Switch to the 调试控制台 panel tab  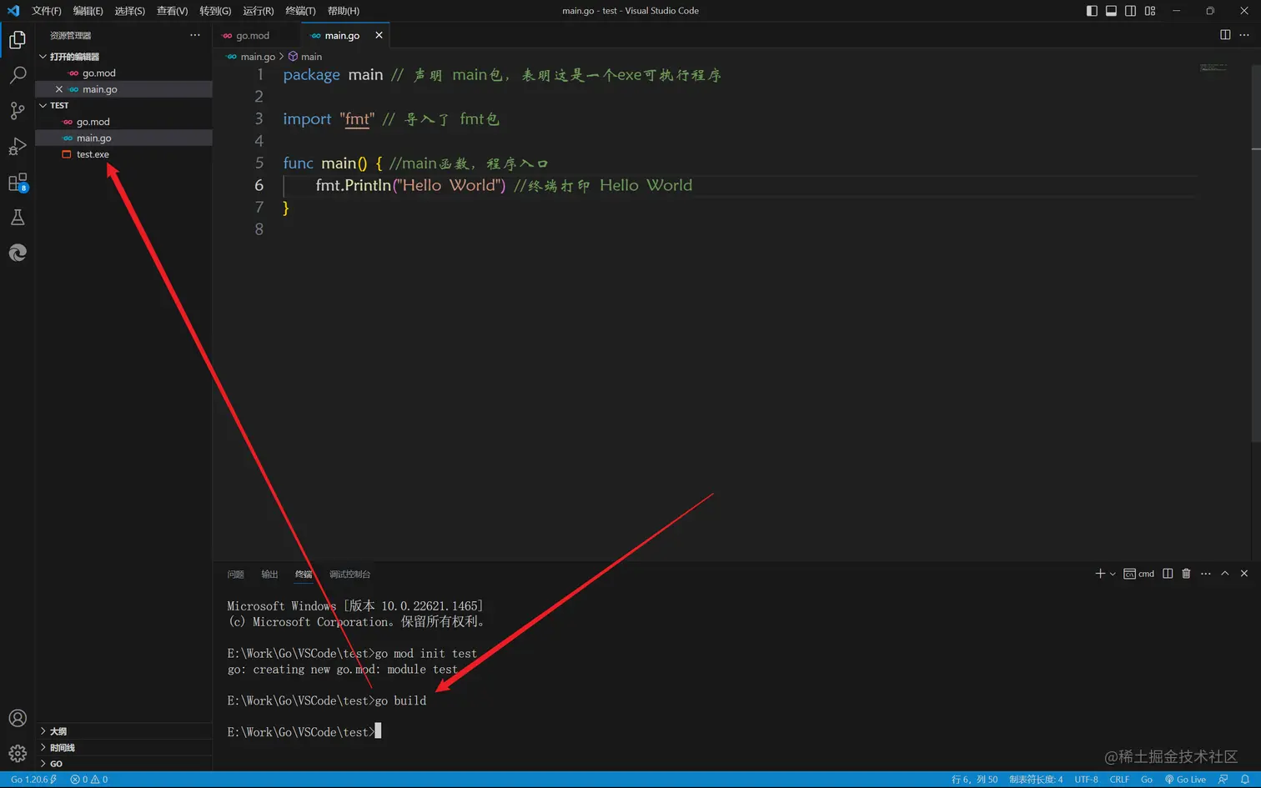(349, 575)
